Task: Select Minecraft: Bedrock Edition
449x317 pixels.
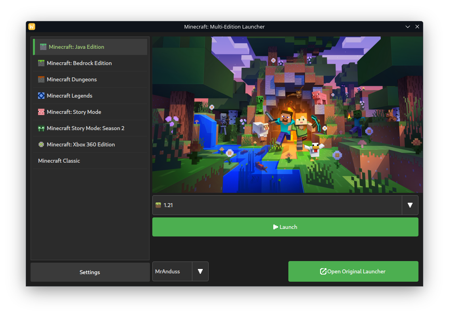Action: (x=90, y=63)
